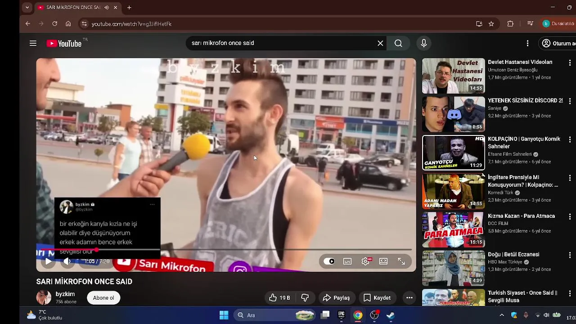Viewport: 576px width, 324px height.
Task: Save video with Kaydet button
Action: point(377,297)
